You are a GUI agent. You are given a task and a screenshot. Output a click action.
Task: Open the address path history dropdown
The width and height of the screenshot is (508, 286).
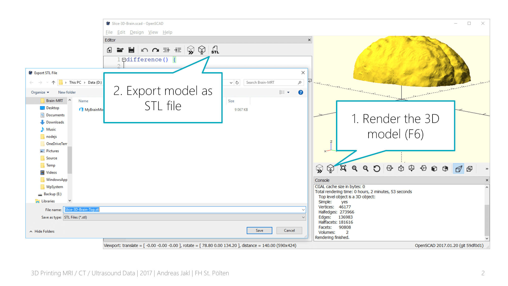pos(231,83)
